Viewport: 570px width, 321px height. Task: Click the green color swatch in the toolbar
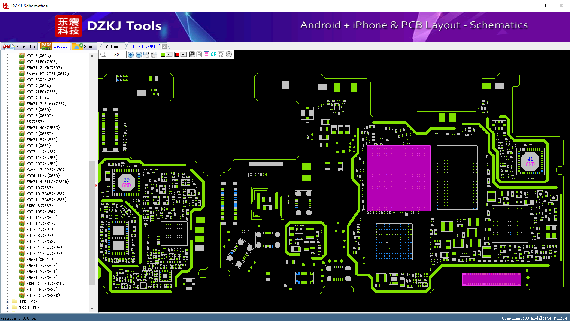coord(163,55)
